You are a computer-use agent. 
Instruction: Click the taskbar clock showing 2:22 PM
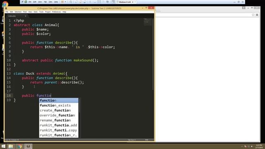[x=259, y=146]
